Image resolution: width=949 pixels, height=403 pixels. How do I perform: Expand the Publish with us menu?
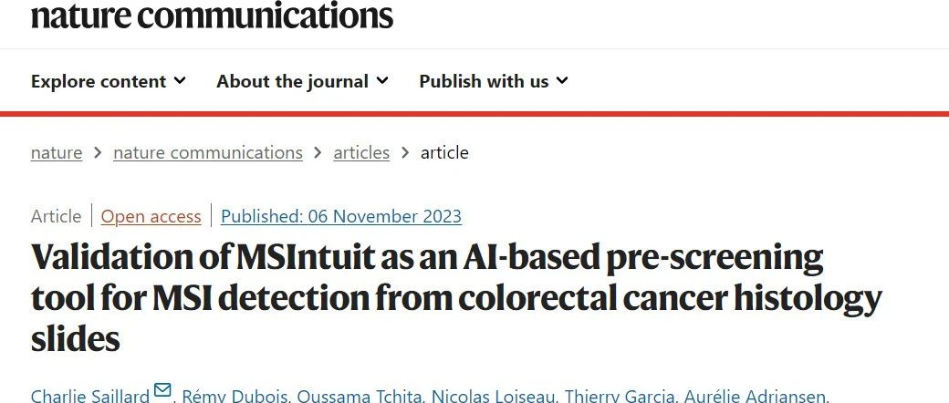click(x=494, y=81)
